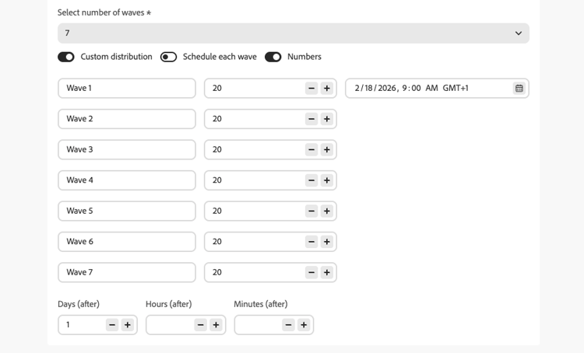The width and height of the screenshot is (584, 353).
Task: Increase Wave 1 number with plus icon
Action: (x=327, y=89)
